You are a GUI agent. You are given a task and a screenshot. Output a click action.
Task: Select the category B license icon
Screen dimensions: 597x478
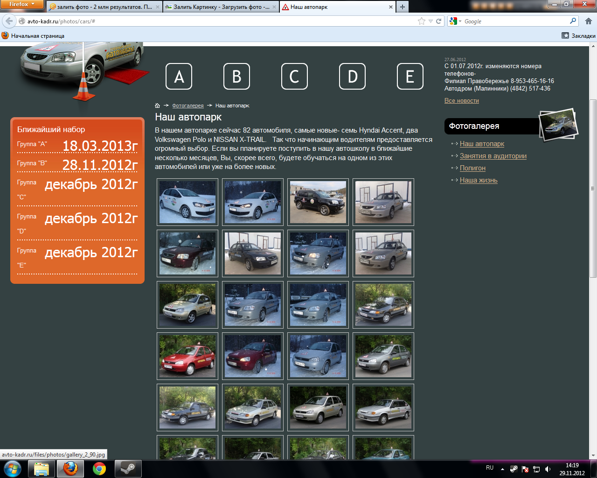(236, 77)
